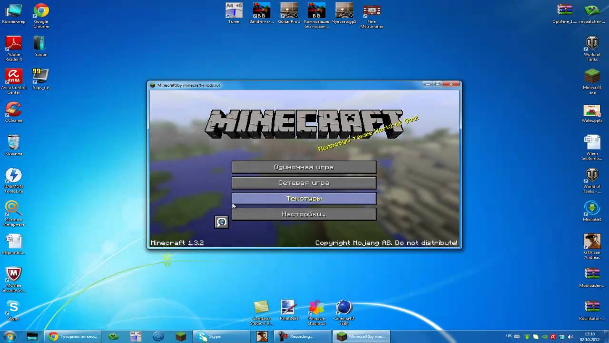Open the OptiFine archive icon
This screenshot has height=343, width=609.
pyautogui.click(x=565, y=13)
